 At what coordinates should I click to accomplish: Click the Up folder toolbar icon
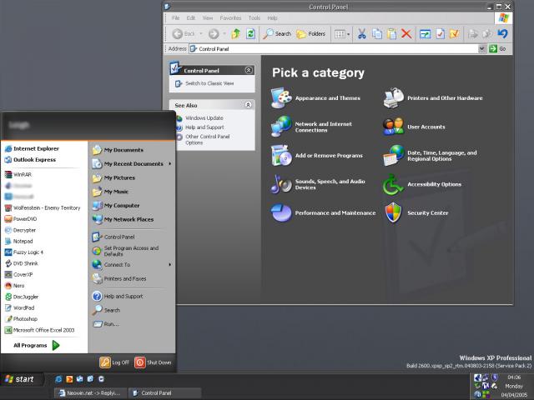[235, 33]
